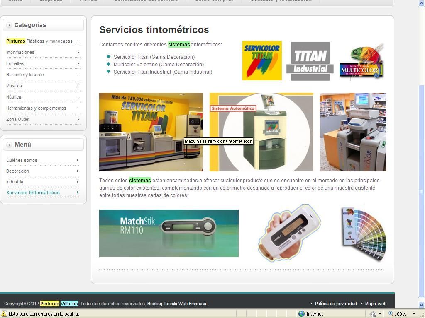This screenshot has height=318, width=425.
Task: Click the scrollbar up arrow
Action: (x=422, y=3)
